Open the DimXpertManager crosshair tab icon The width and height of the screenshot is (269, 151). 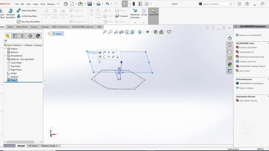30,36
